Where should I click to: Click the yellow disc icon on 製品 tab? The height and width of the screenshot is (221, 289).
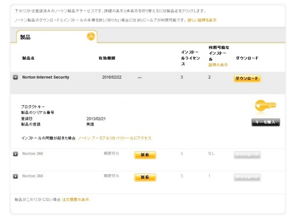click(x=91, y=36)
